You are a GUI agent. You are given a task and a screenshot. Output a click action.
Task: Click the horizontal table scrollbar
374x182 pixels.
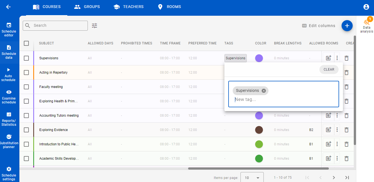coord(258,168)
